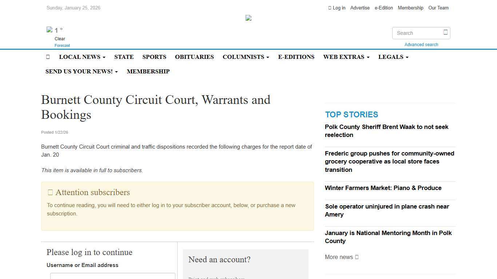Click the More news arrow icon
The height and width of the screenshot is (279, 497).
click(356, 257)
